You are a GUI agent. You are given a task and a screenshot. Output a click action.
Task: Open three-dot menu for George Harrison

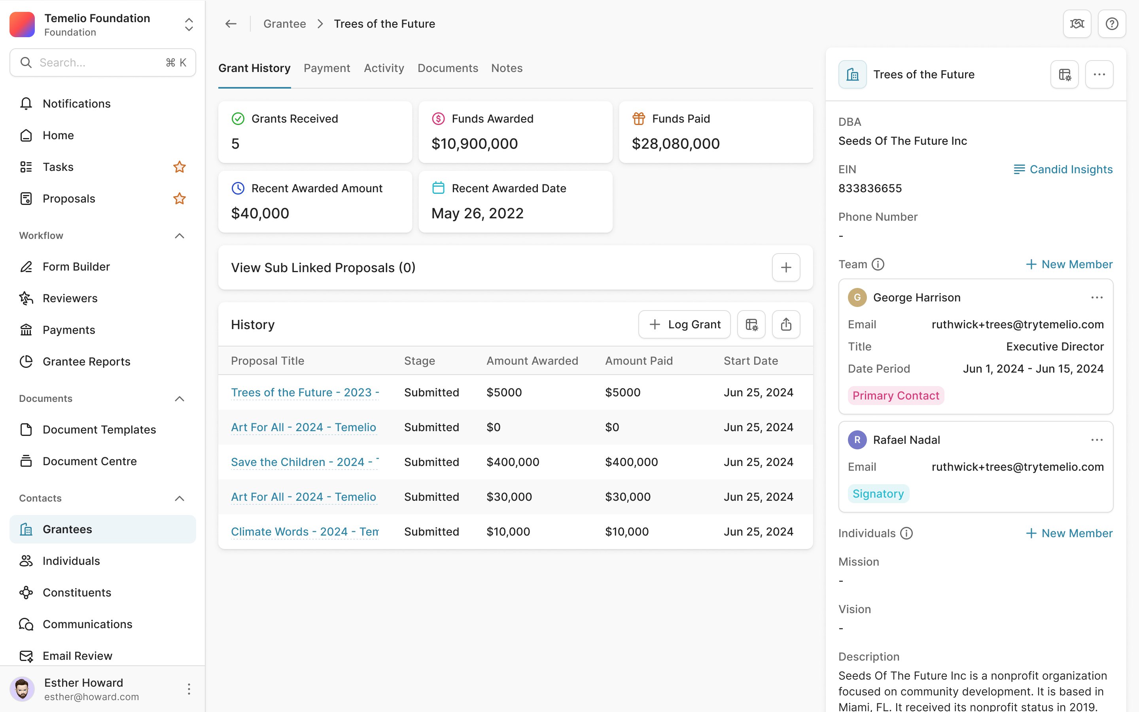[x=1097, y=297]
